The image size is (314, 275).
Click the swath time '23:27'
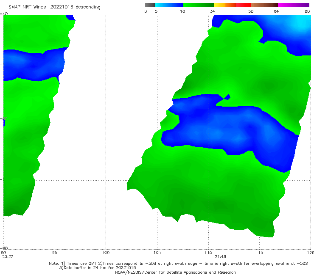point(8,257)
